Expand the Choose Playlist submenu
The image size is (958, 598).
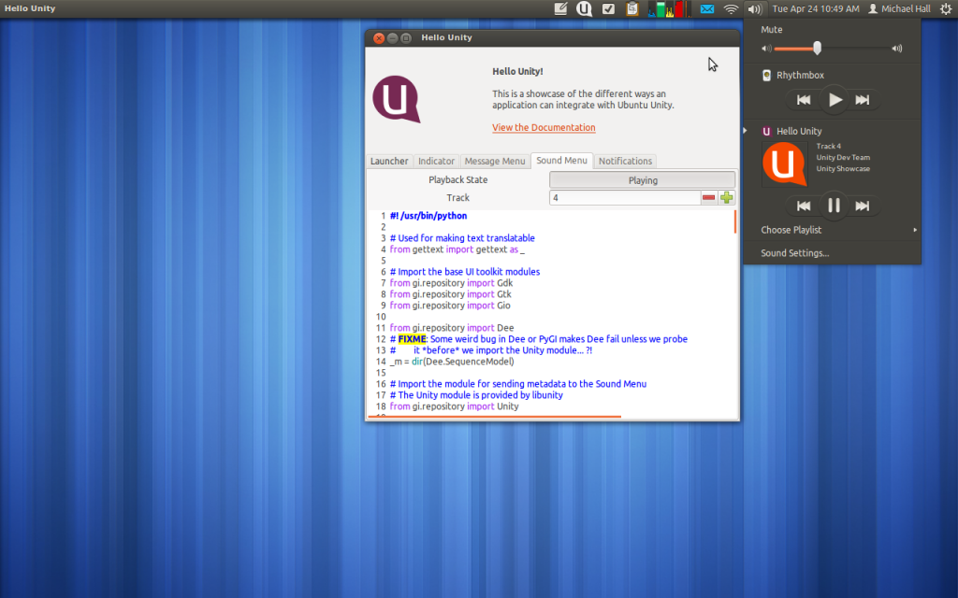click(832, 230)
